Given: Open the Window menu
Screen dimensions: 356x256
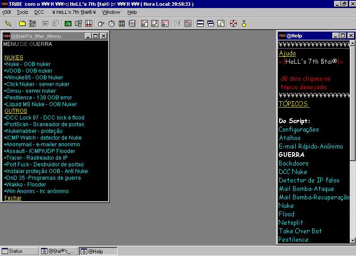Looking at the screenshot, I should click(x=111, y=12).
